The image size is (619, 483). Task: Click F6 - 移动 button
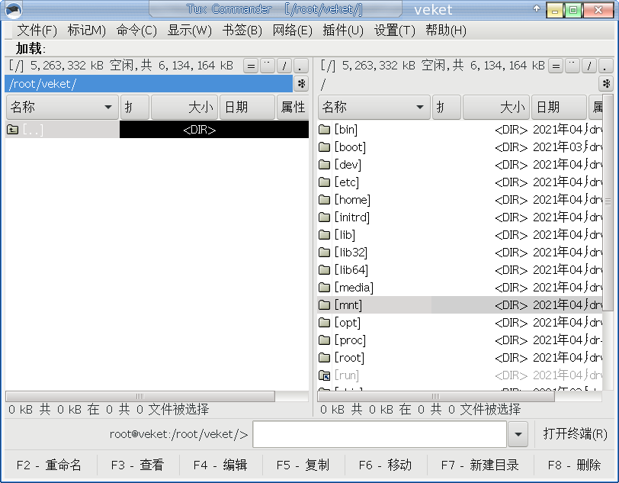click(385, 465)
